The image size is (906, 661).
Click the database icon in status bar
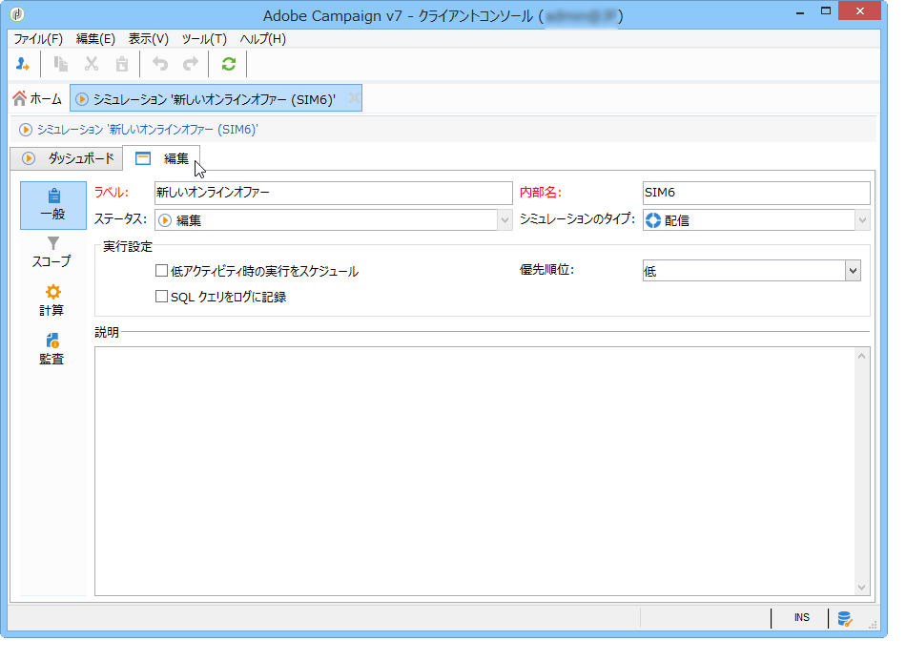pyautogui.click(x=845, y=619)
